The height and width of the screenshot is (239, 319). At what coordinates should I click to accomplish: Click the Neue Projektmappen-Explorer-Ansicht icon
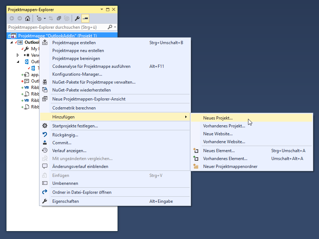tap(45, 99)
